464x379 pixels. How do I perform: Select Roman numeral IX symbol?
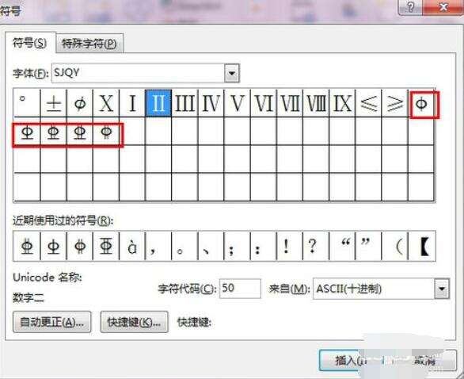click(342, 103)
